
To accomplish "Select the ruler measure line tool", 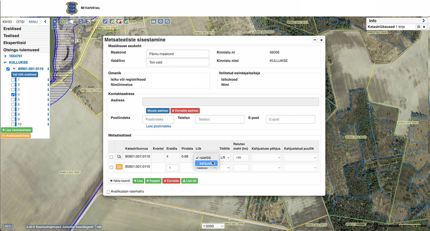I will click(x=105, y=21).
